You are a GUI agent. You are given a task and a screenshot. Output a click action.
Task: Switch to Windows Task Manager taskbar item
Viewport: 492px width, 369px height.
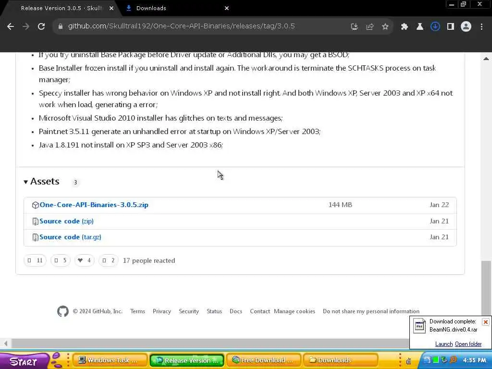point(110,360)
